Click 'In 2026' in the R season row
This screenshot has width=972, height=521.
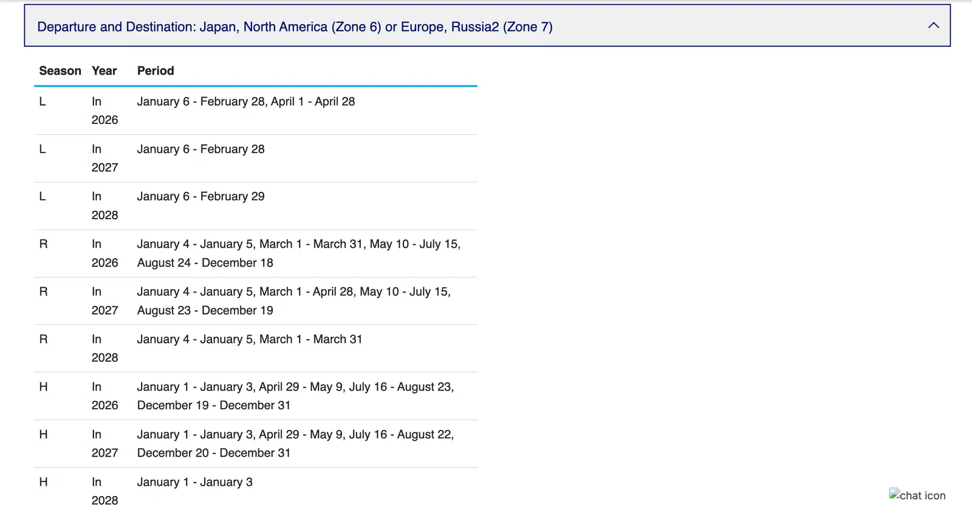click(105, 253)
